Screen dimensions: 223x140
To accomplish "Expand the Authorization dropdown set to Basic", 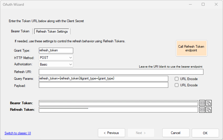I will tap(56, 64).
